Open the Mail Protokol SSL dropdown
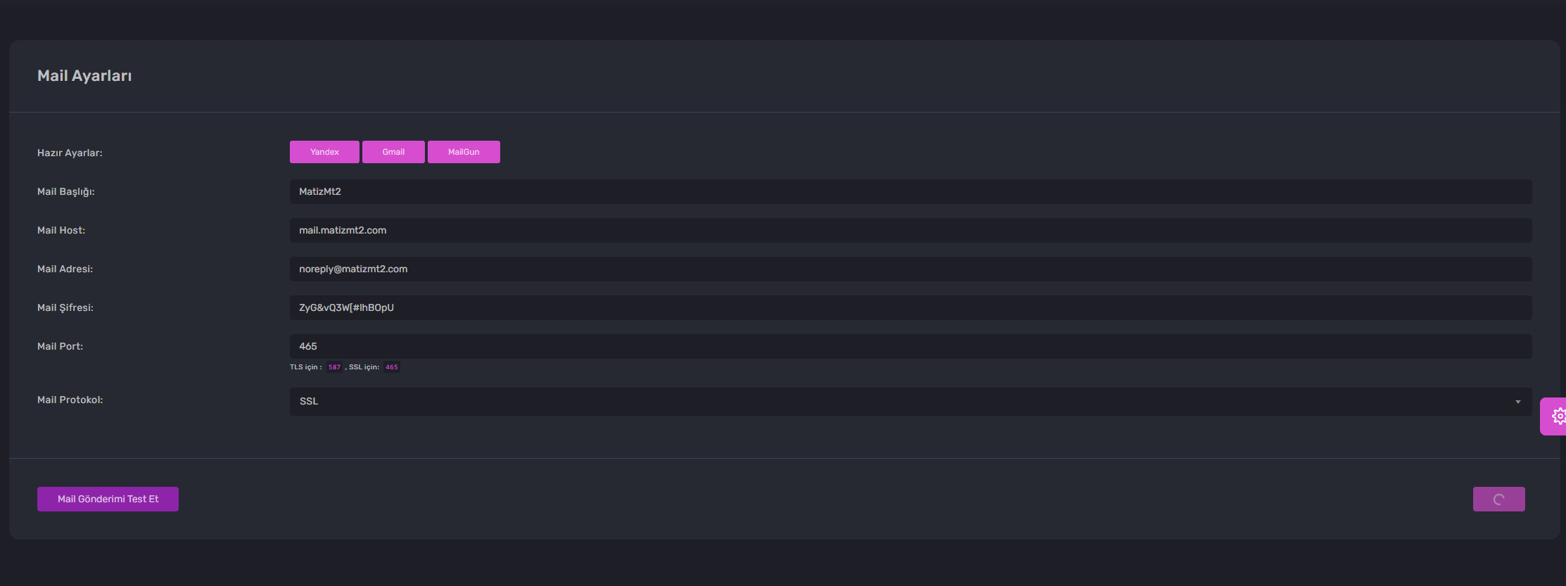This screenshot has width=1566, height=586. (910, 402)
